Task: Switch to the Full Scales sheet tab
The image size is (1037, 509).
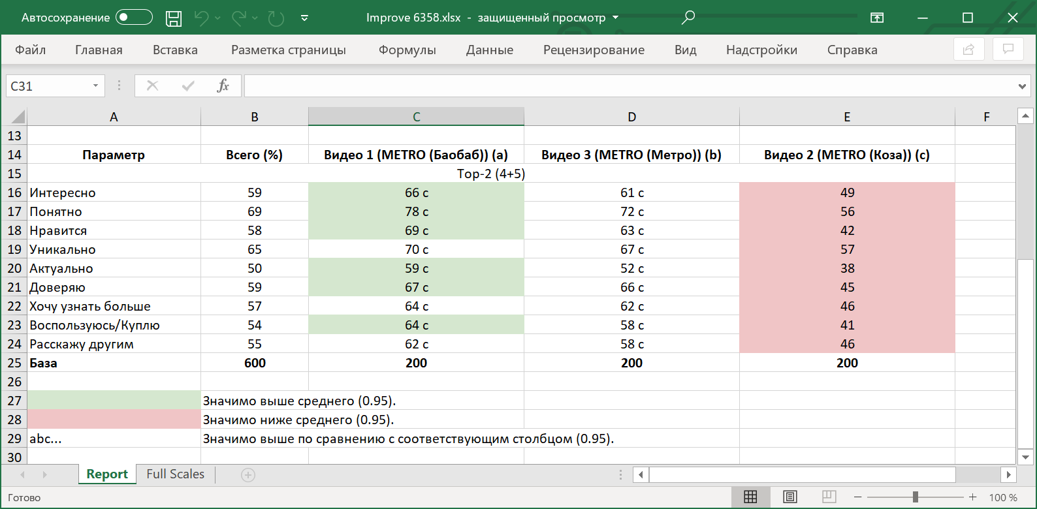Action: (x=175, y=474)
